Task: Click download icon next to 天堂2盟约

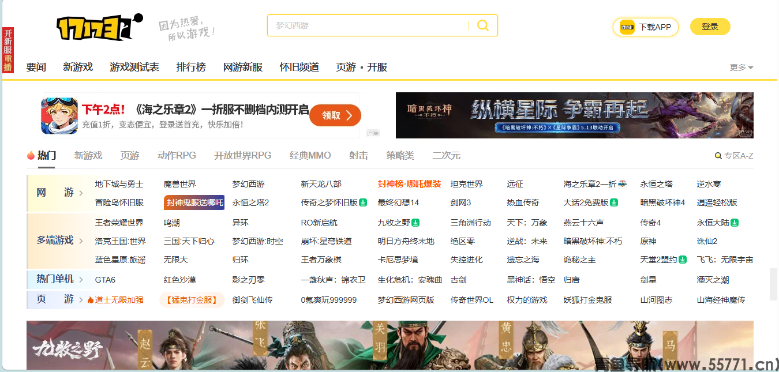Action: (x=683, y=260)
